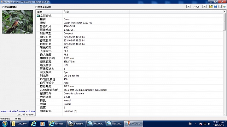The image size is (227, 127).
Task: Click the scroll up arrow of the list
Action: click(224, 11)
